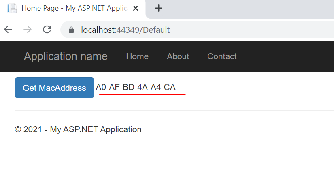Reload the page with the refresh icon
Screen dimensions: 334x176
47,30
